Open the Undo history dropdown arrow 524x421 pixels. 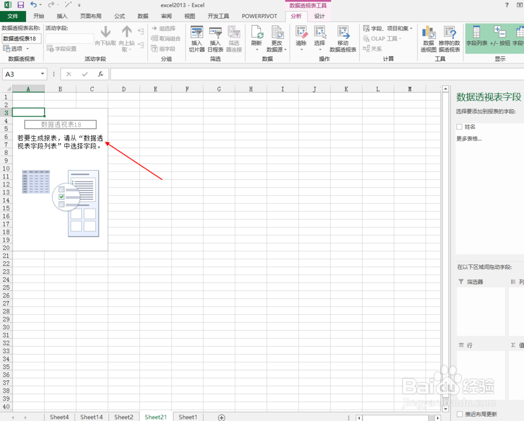pos(41,5)
